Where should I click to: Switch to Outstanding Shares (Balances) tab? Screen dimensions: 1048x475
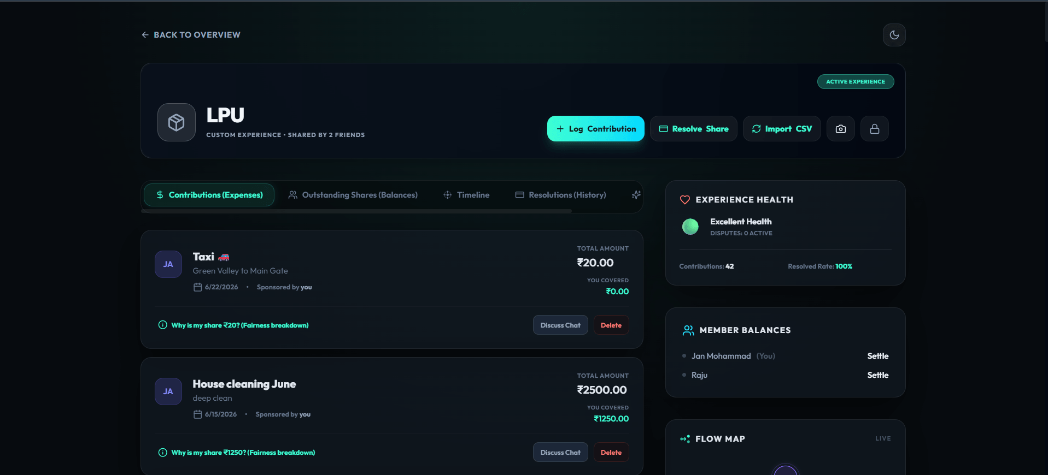353,195
